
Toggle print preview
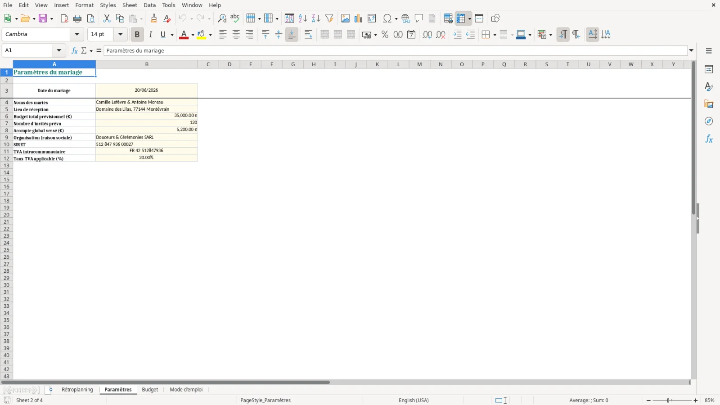pyautogui.click(x=91, y=18)
